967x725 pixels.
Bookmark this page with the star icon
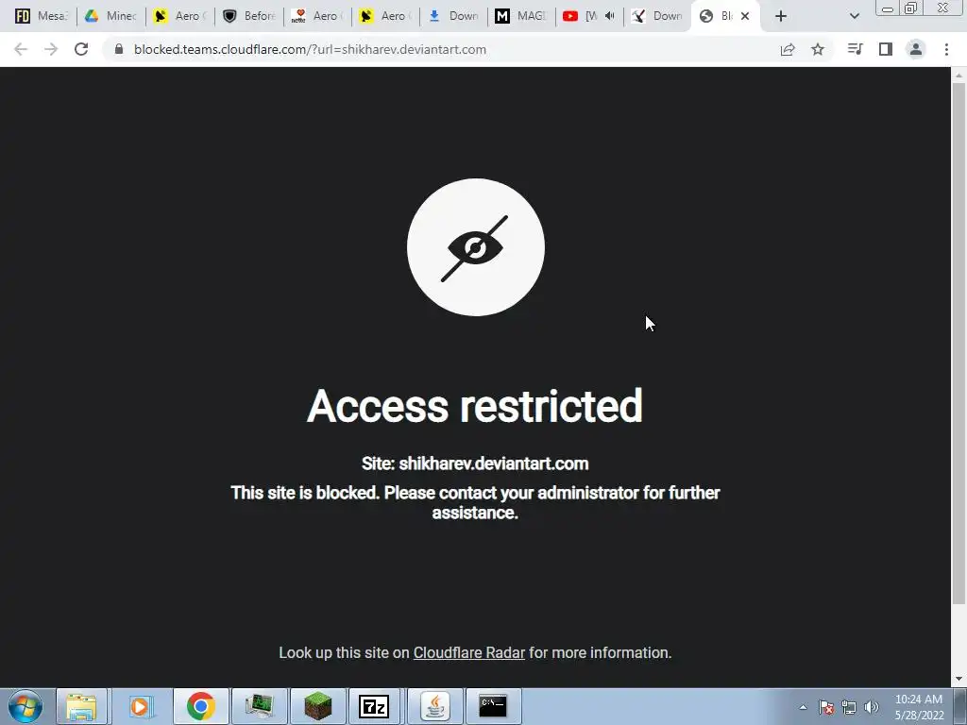click(x=818, y=49)
